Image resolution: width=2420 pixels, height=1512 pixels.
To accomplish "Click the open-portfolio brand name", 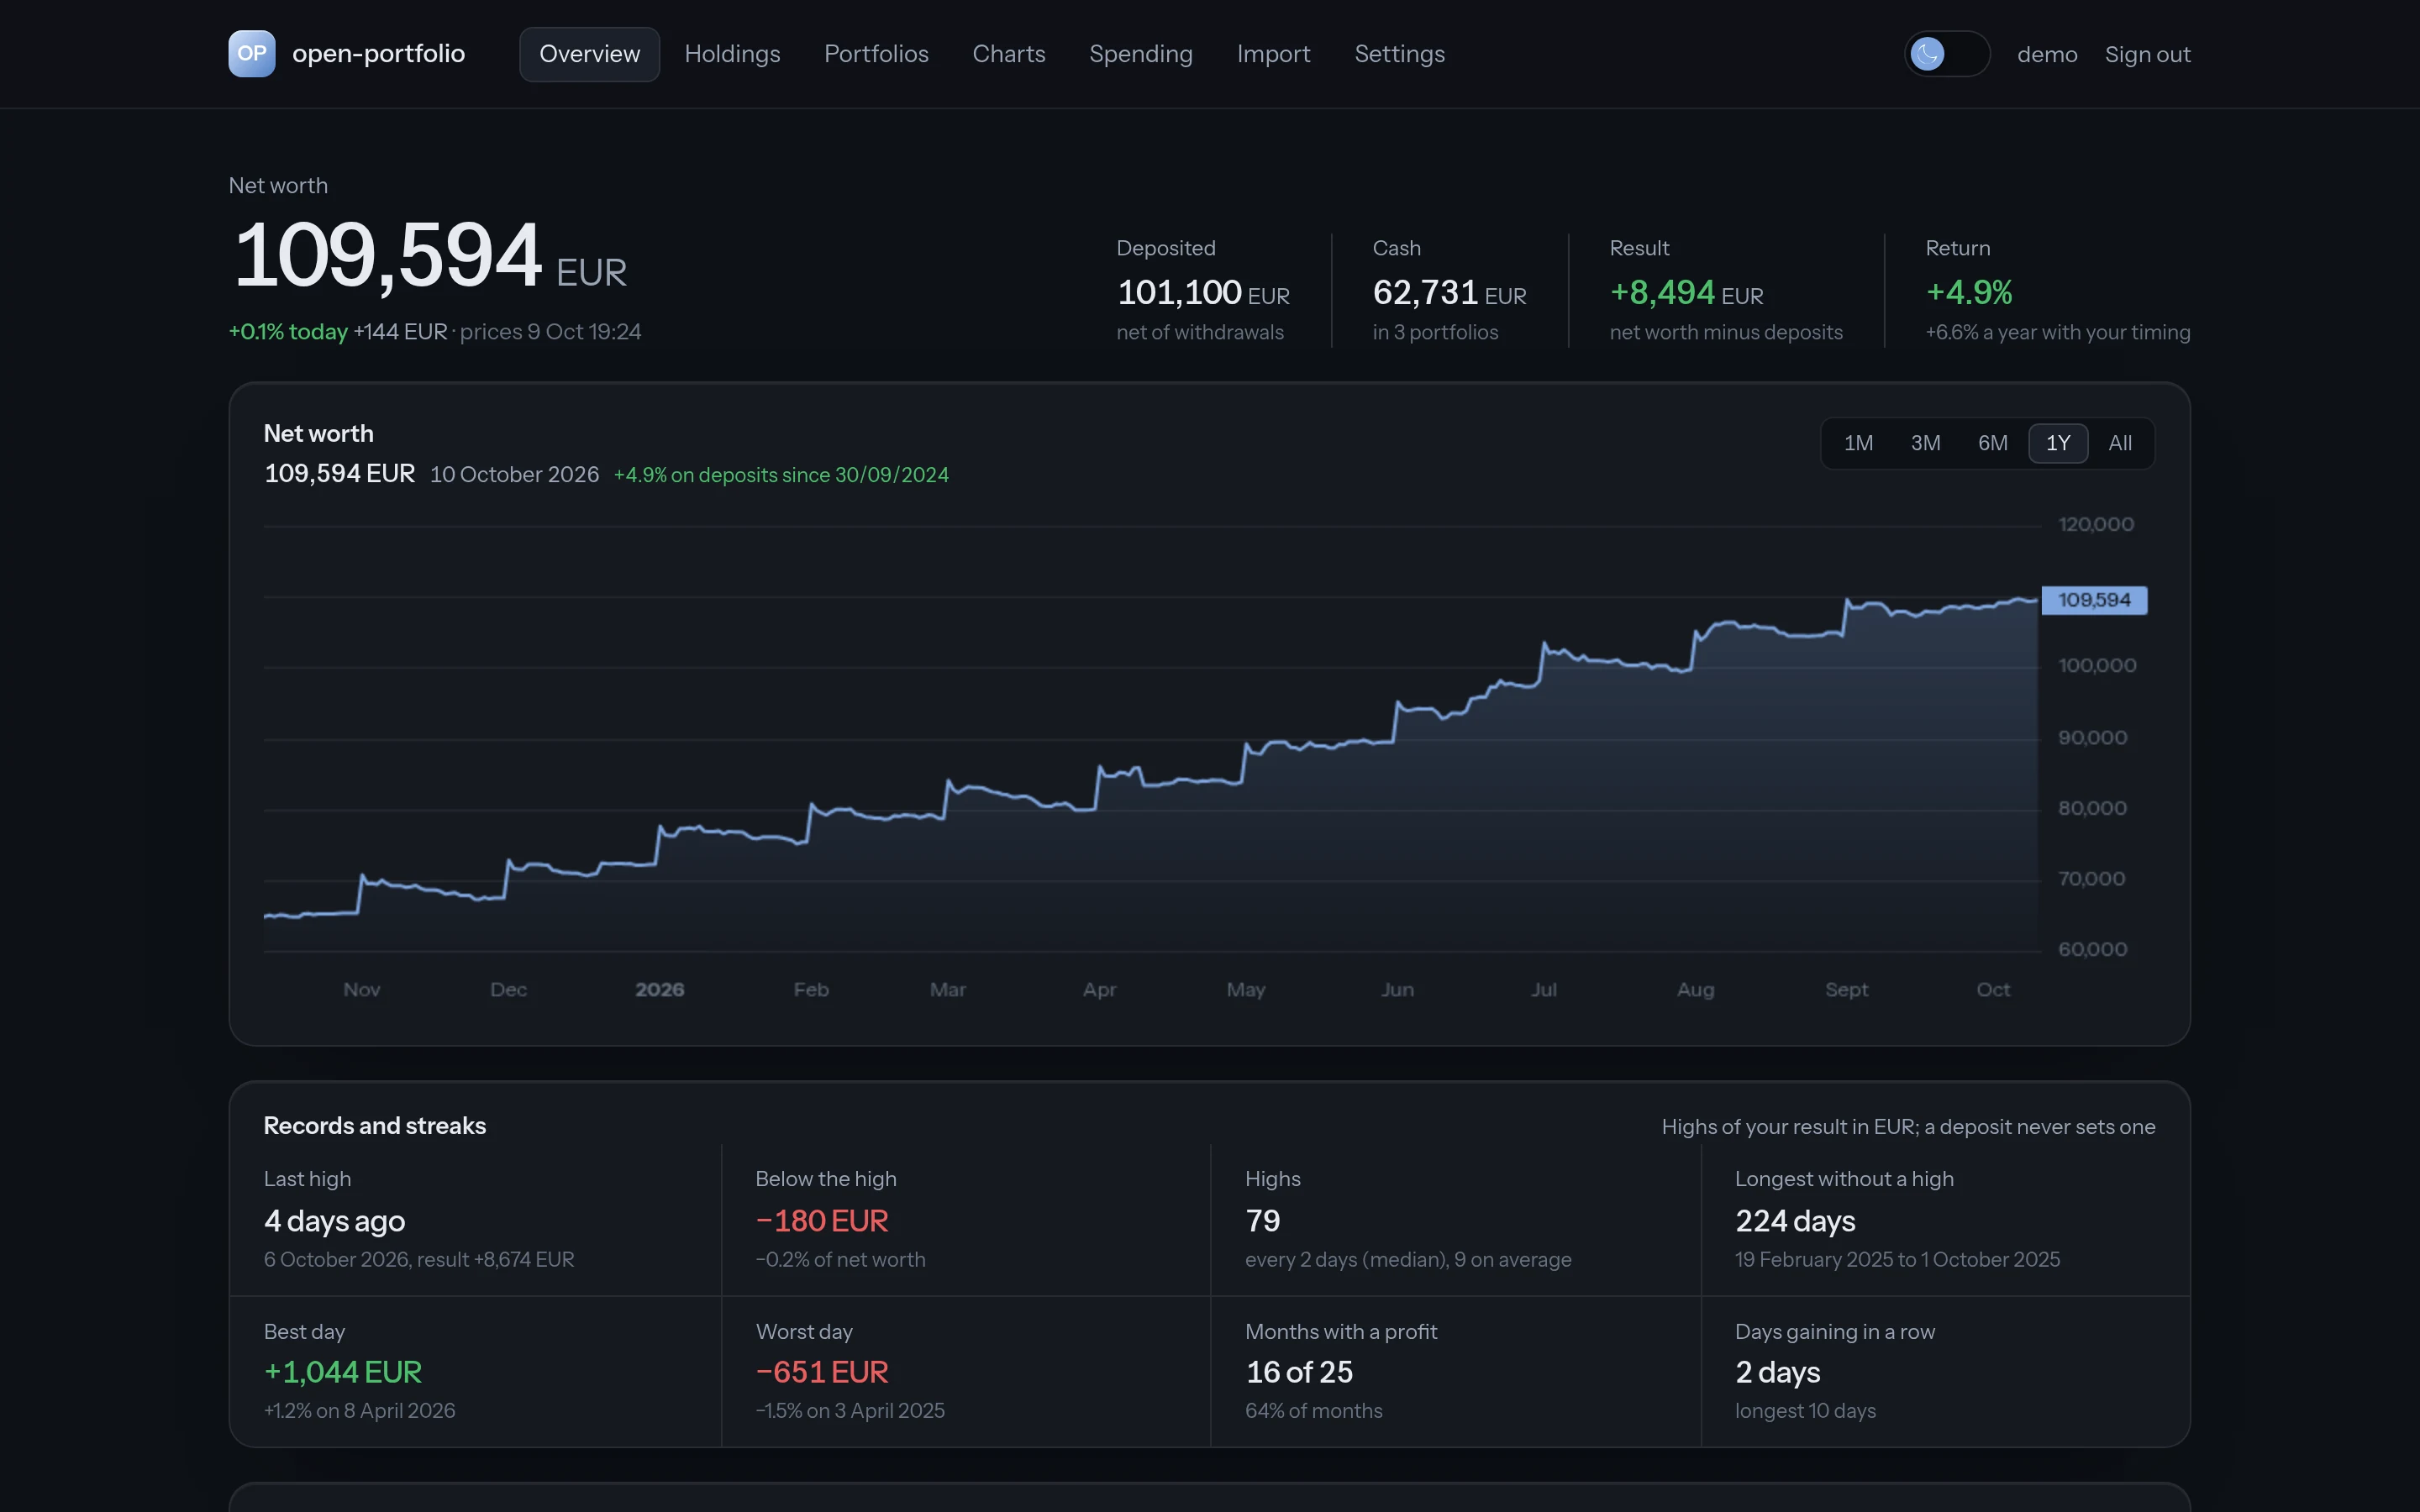I will [x=378, y=54].
